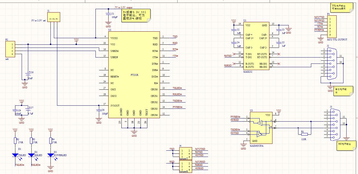Viewport: 358px width, 174px height.
Task: Select the D1 TXLED diode symbol
Action: coord(15,155)
